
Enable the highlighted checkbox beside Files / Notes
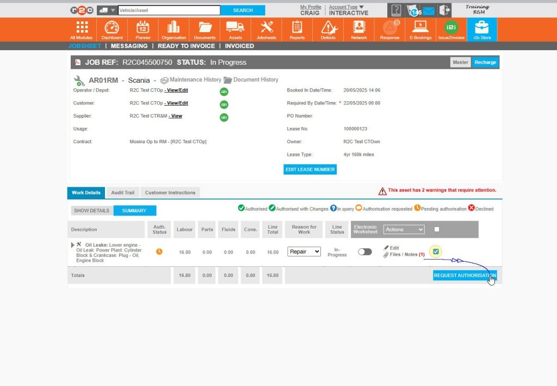436,252
